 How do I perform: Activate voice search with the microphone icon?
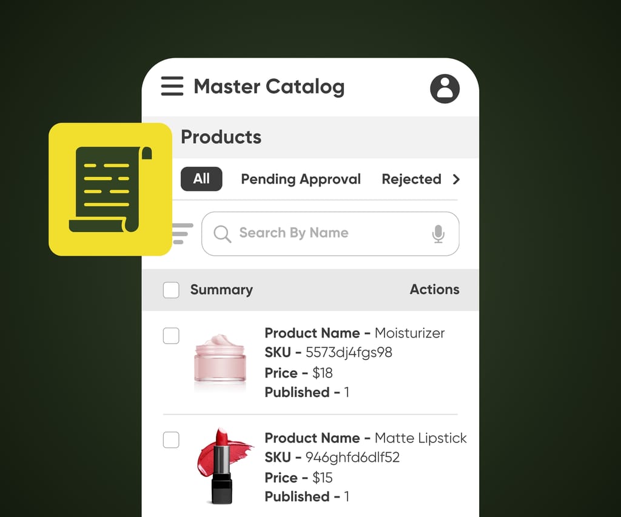pyautogui.click(x=438, y=233)
